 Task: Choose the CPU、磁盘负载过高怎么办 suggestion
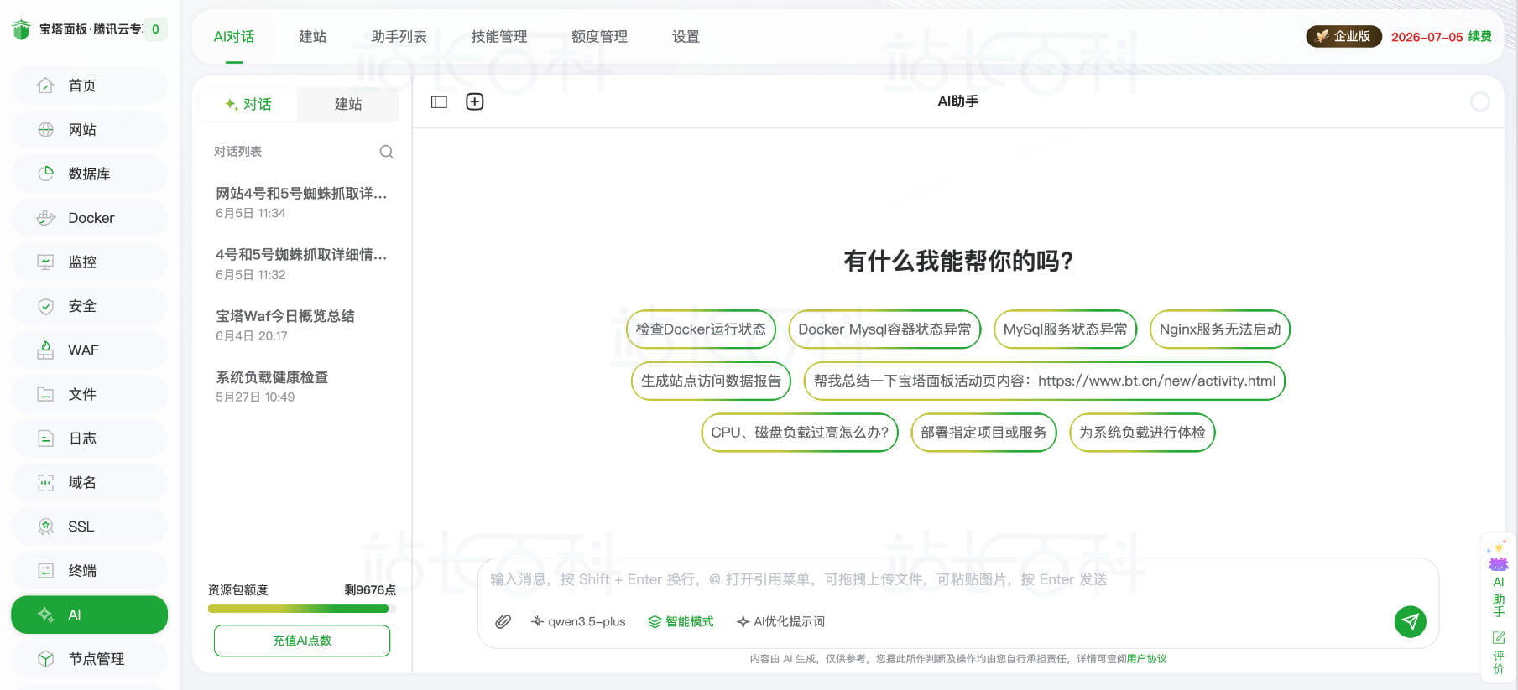coord(800,433)
